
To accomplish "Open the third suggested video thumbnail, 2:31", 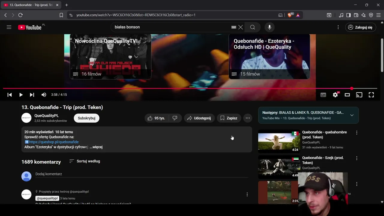I will point(278,192).
